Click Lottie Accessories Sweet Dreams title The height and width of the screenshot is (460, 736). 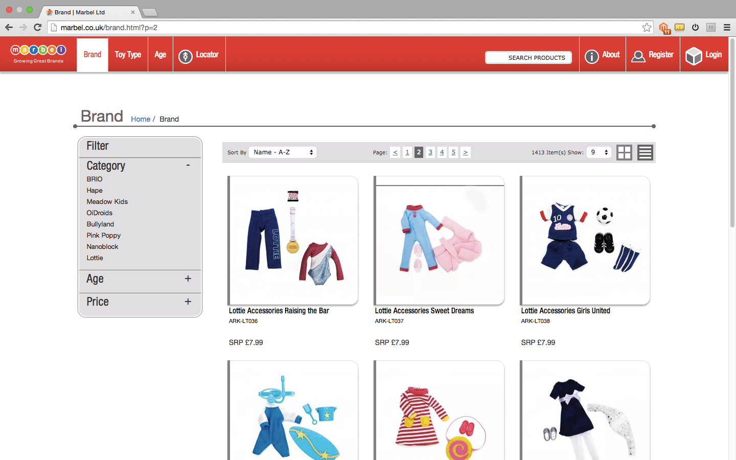[424, 311]
